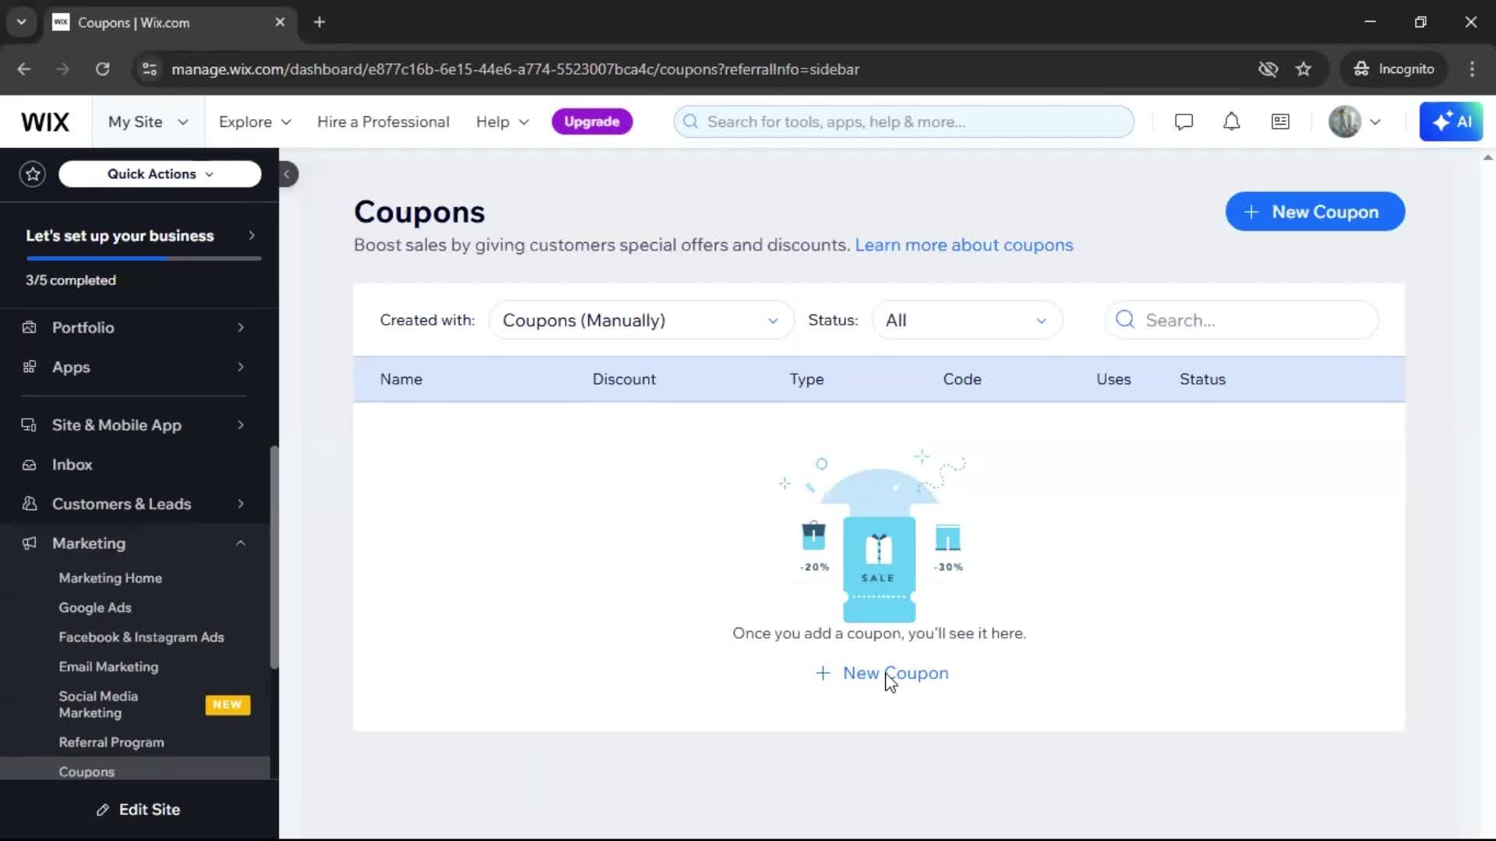Click the Portfolio icon in sidebar

click(x=30, y=327)
